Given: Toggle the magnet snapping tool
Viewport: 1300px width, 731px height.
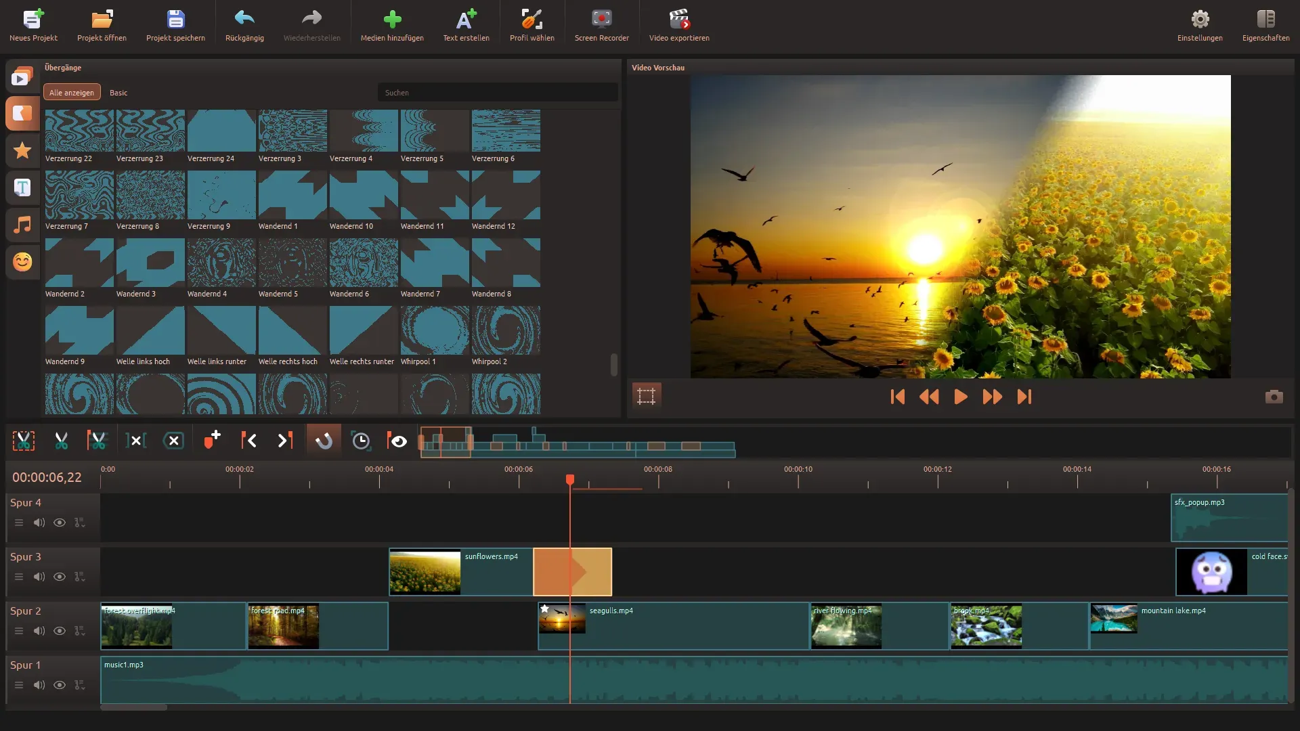Looking at the screenshot, I should pos(324,441).
